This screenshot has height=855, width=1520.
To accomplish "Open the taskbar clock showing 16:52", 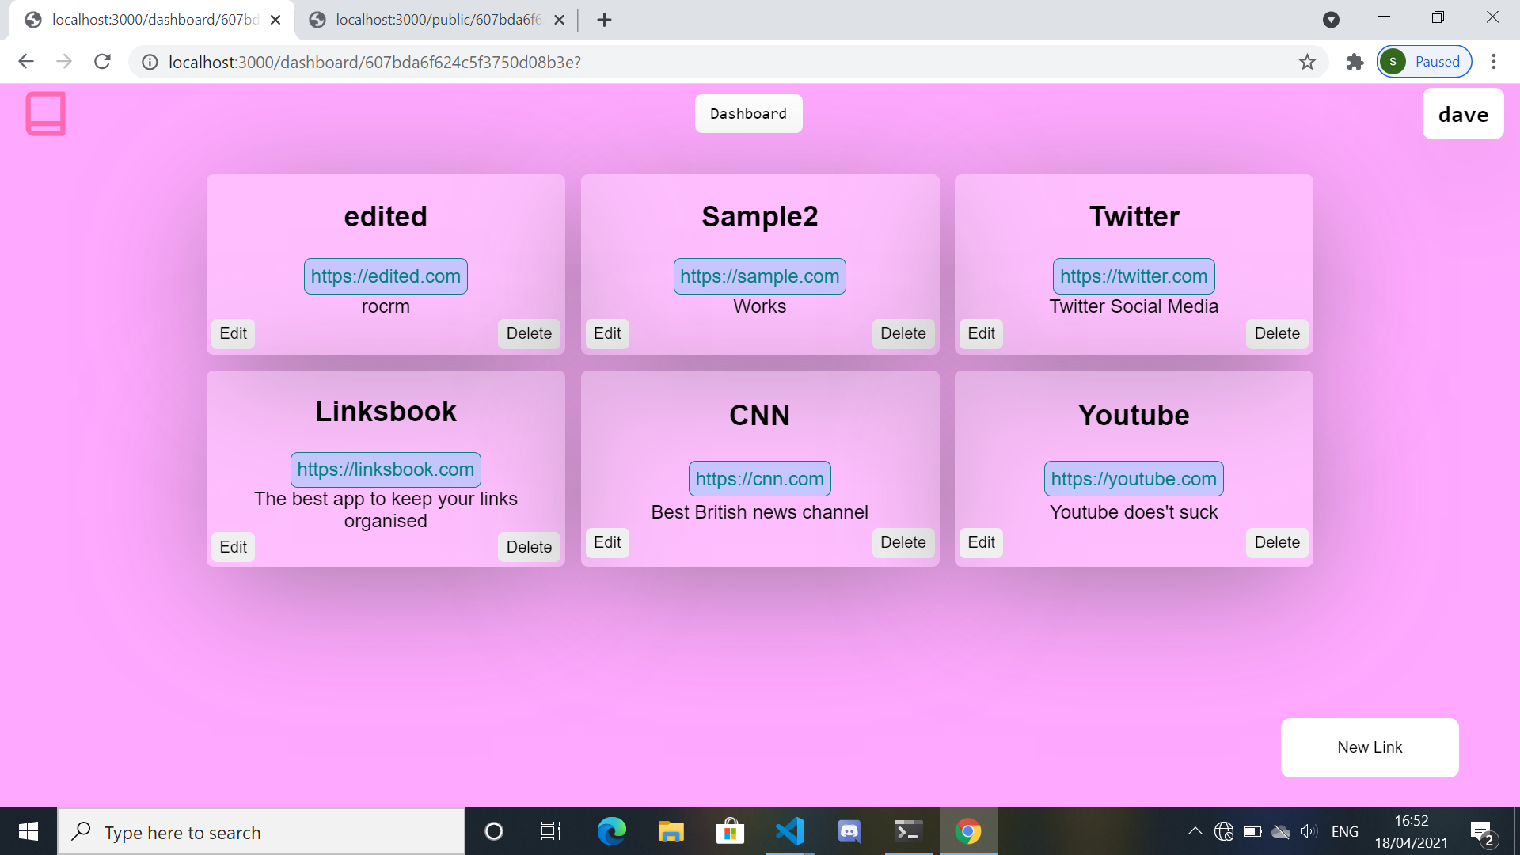I will pos(1412,831).
